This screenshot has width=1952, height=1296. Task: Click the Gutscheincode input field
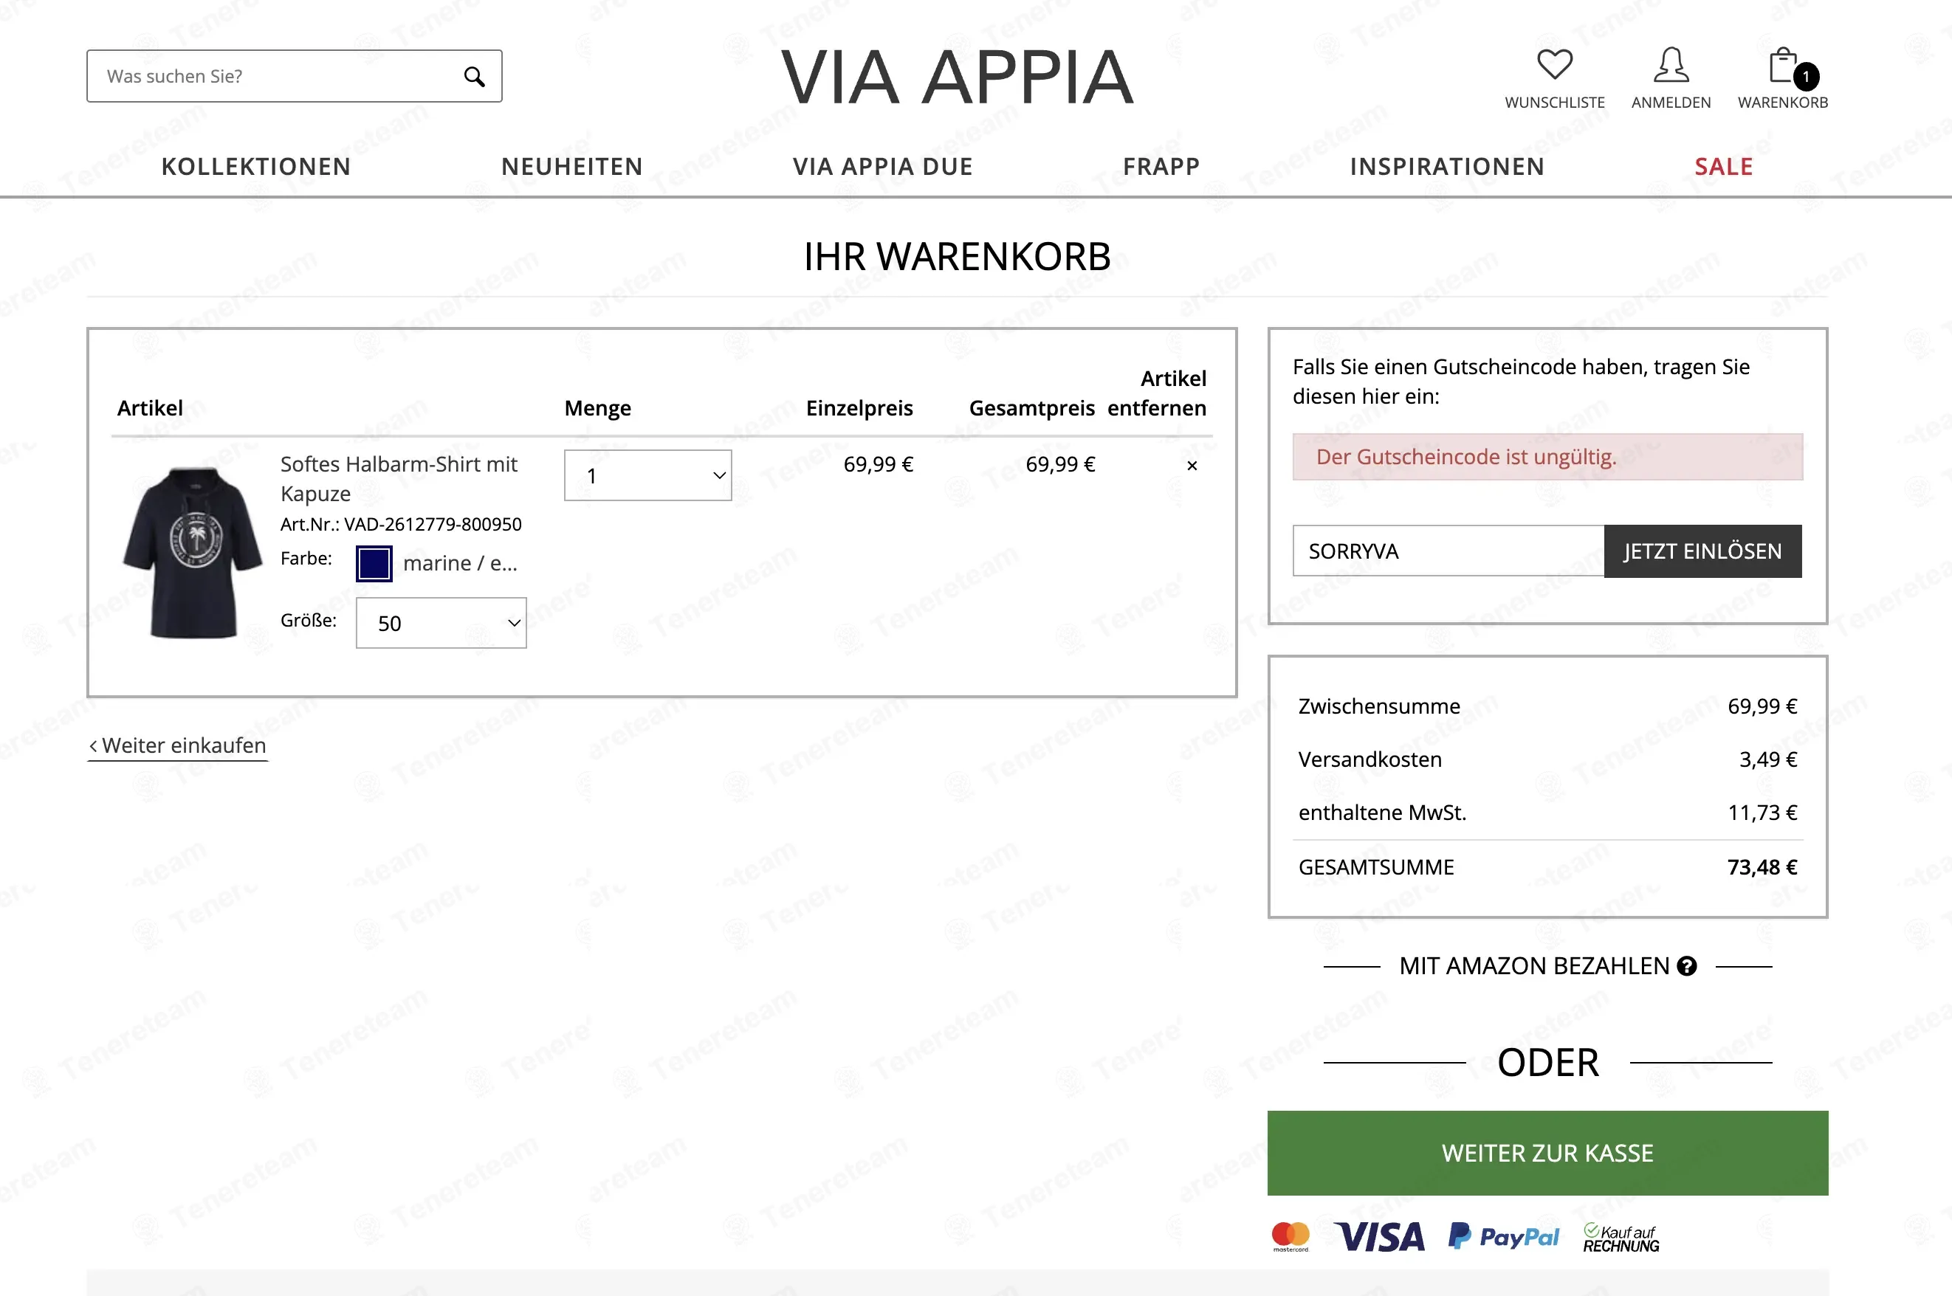coord(1448,551)
